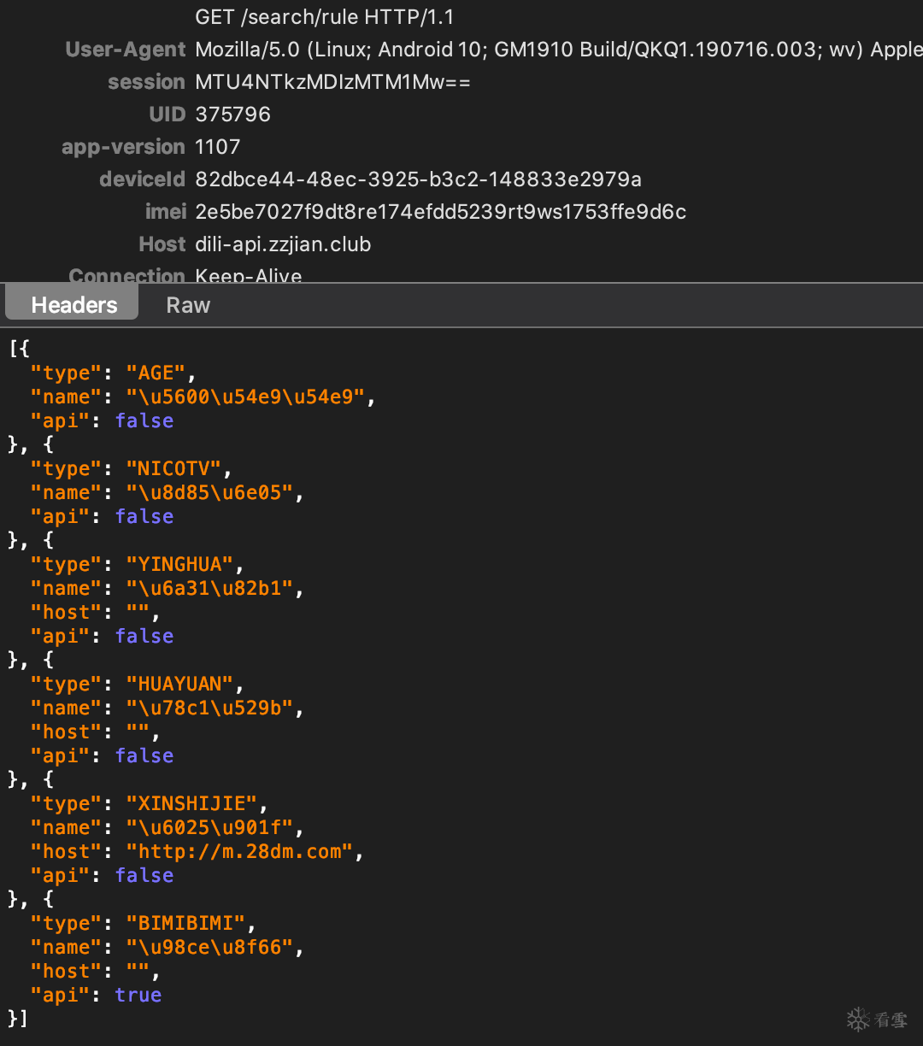
Task: Click the Connection header label
Action: pyautogui.click(x=126, y=275)
